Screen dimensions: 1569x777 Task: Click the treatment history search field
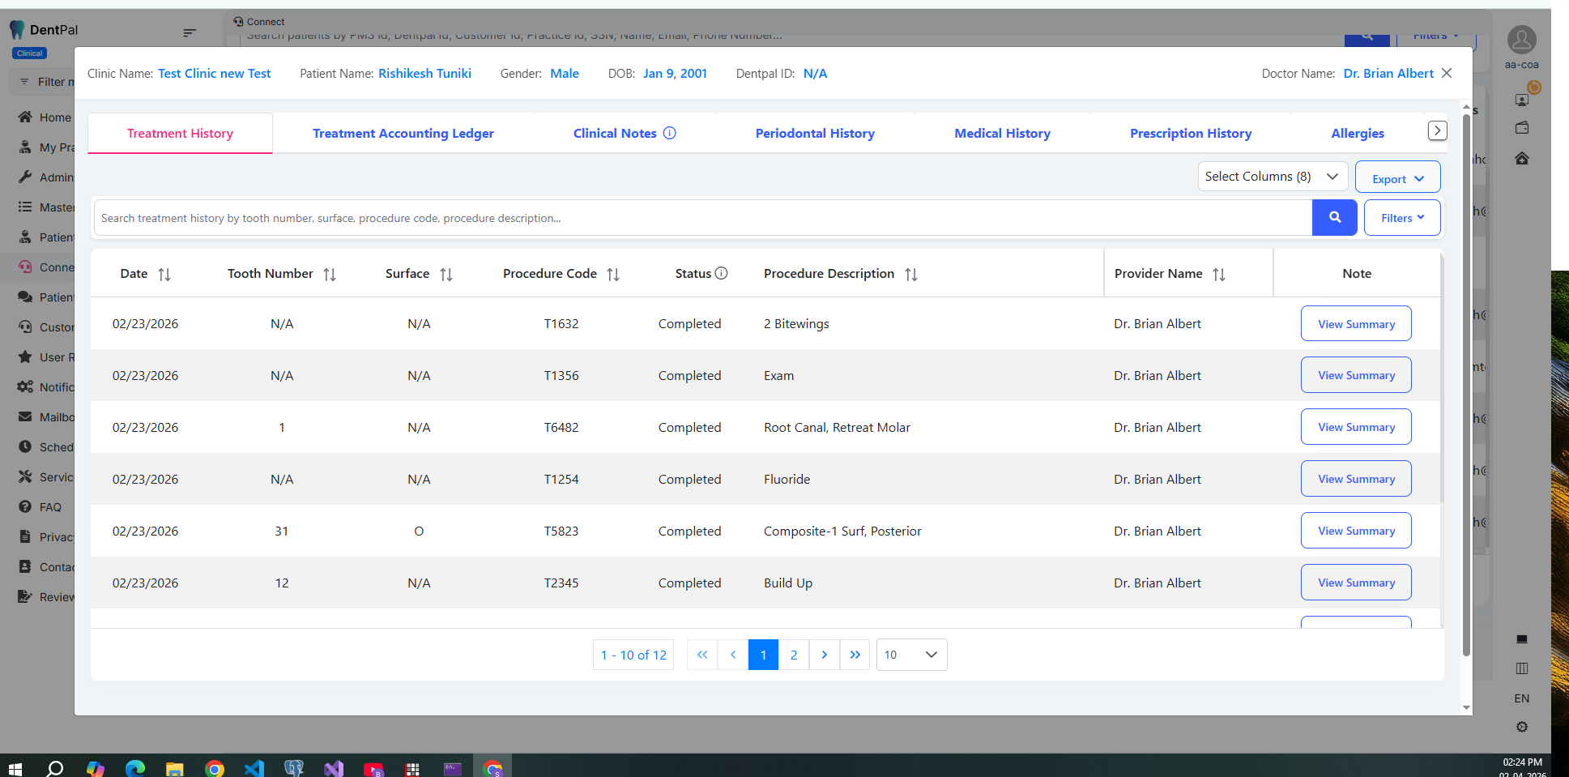click(701, 218)
